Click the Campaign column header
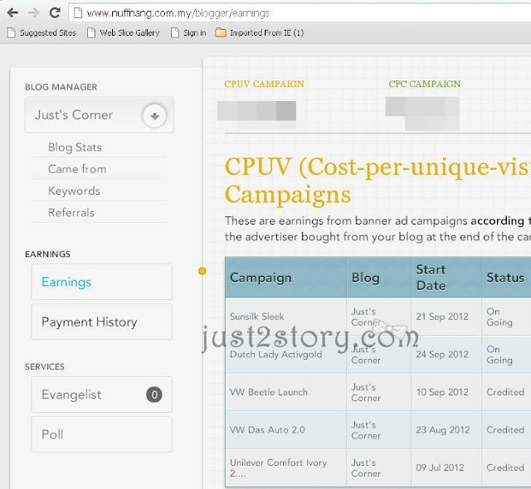The width and height of the screenshot is (531, 489). (285, 278)
